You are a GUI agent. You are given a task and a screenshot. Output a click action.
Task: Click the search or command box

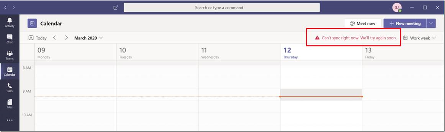(222, 7)
